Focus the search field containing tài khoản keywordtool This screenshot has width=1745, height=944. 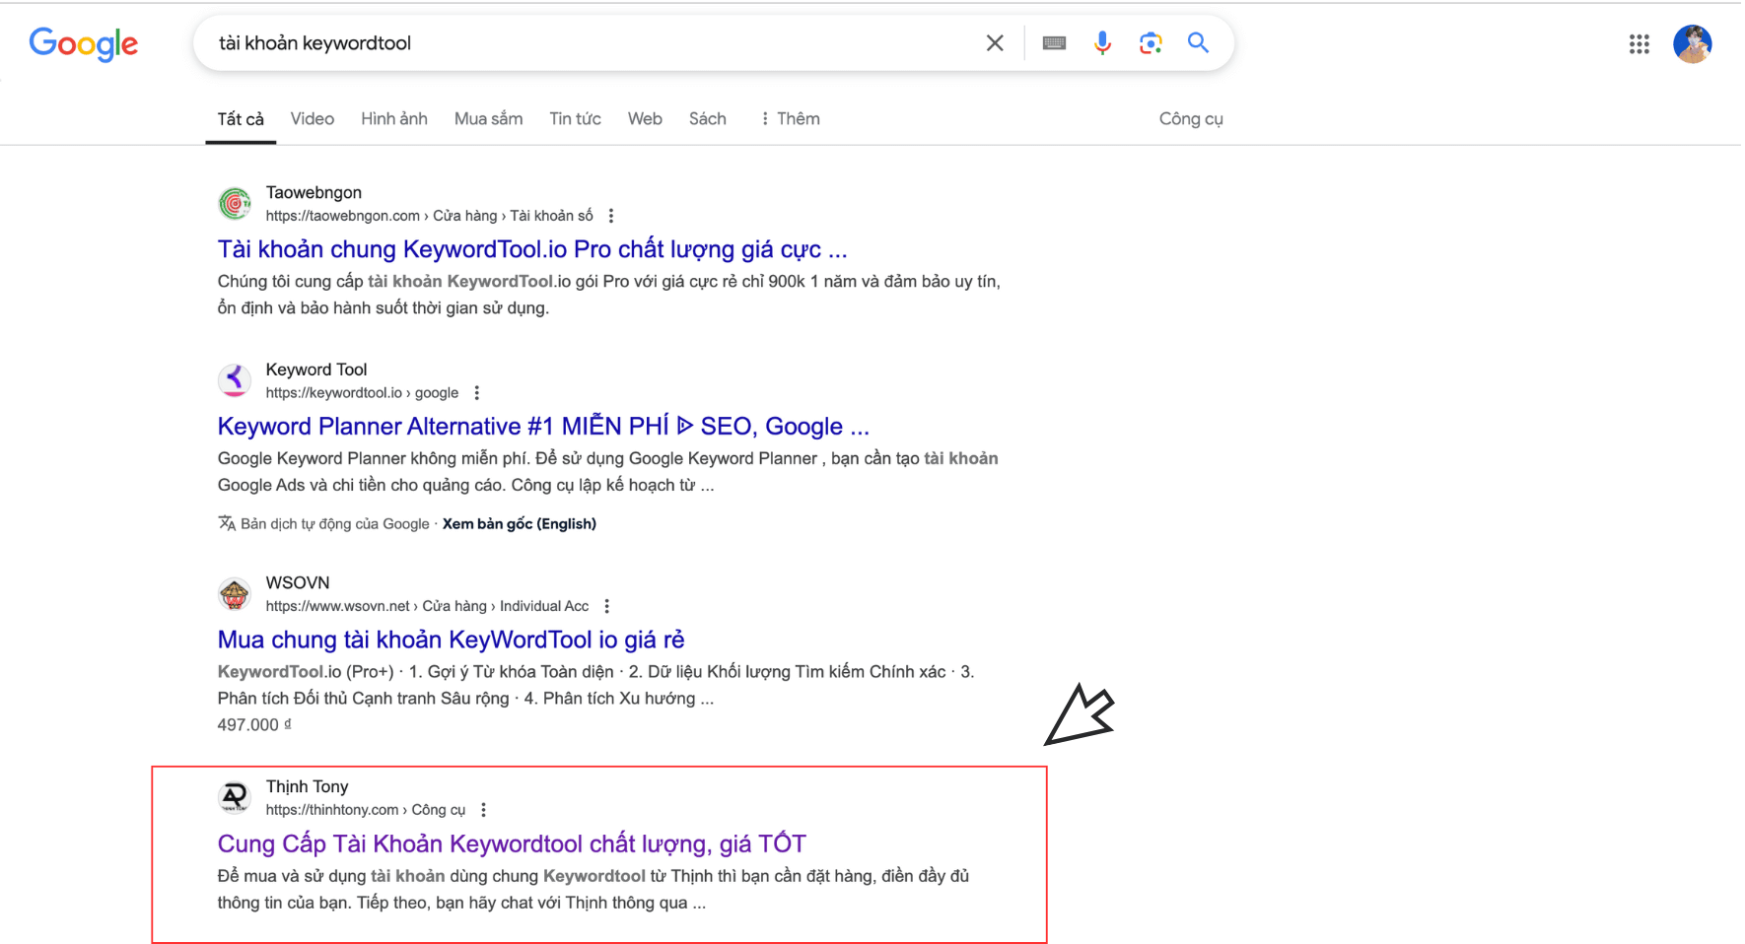(x=592, y=43)
